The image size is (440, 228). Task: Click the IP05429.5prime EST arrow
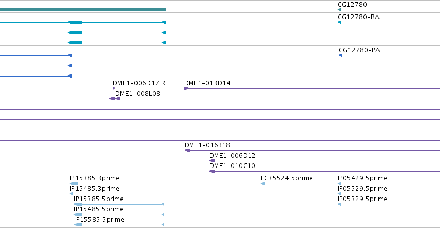click(340, 184)
